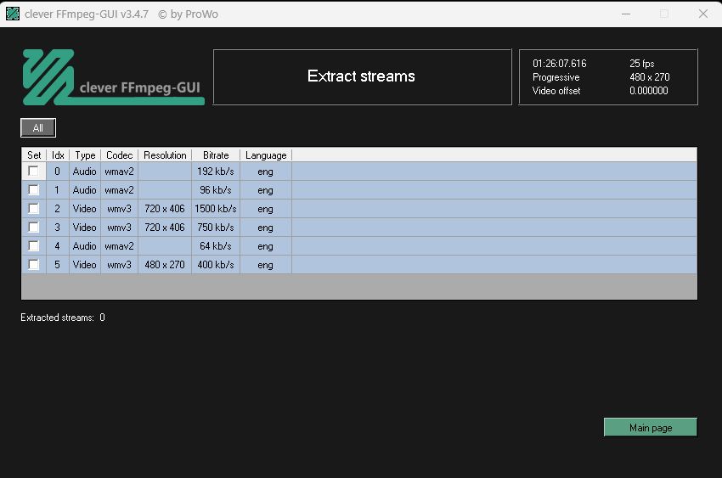Return to the Main page
This screenshot has height=478, width=722.
click(x=650, y=427)
